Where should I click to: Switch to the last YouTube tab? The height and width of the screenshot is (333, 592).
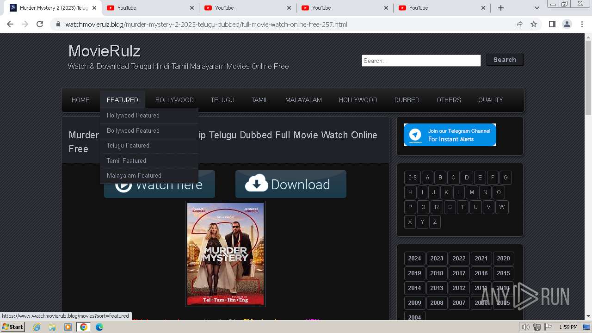442,8
